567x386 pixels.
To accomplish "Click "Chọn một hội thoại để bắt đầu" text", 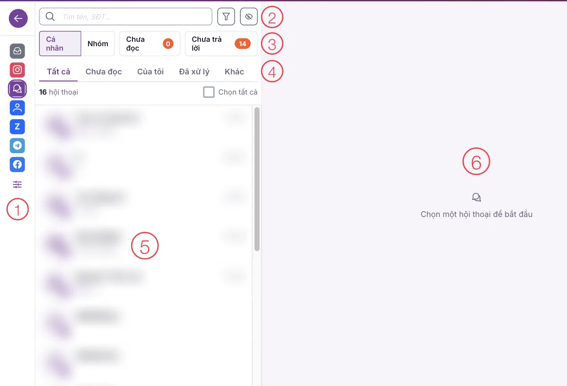I will pos(477,214).
